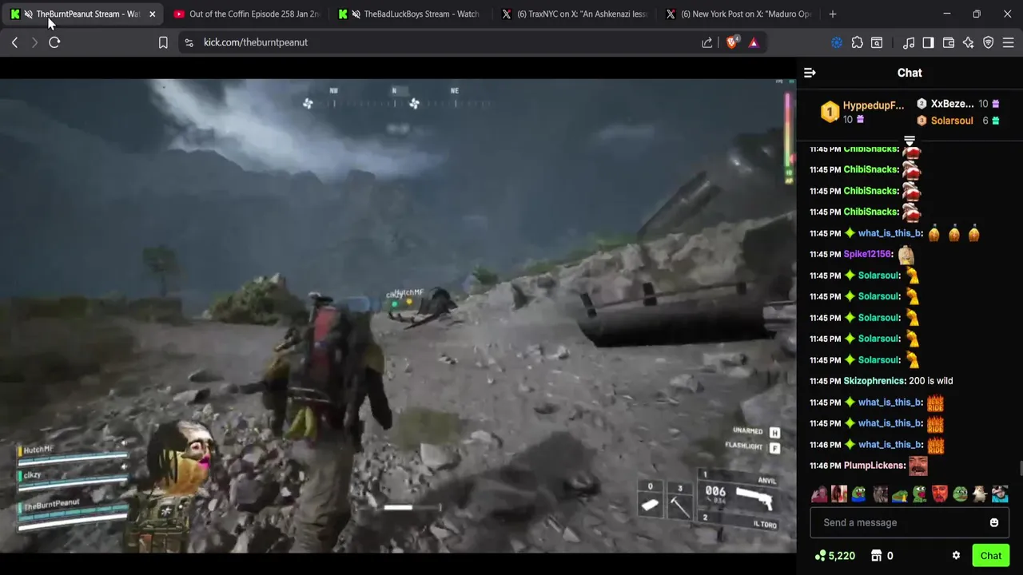The width and height of the screenshot is (1023, 575).
Task: Click the stream video player area
Action: (398, 315)
